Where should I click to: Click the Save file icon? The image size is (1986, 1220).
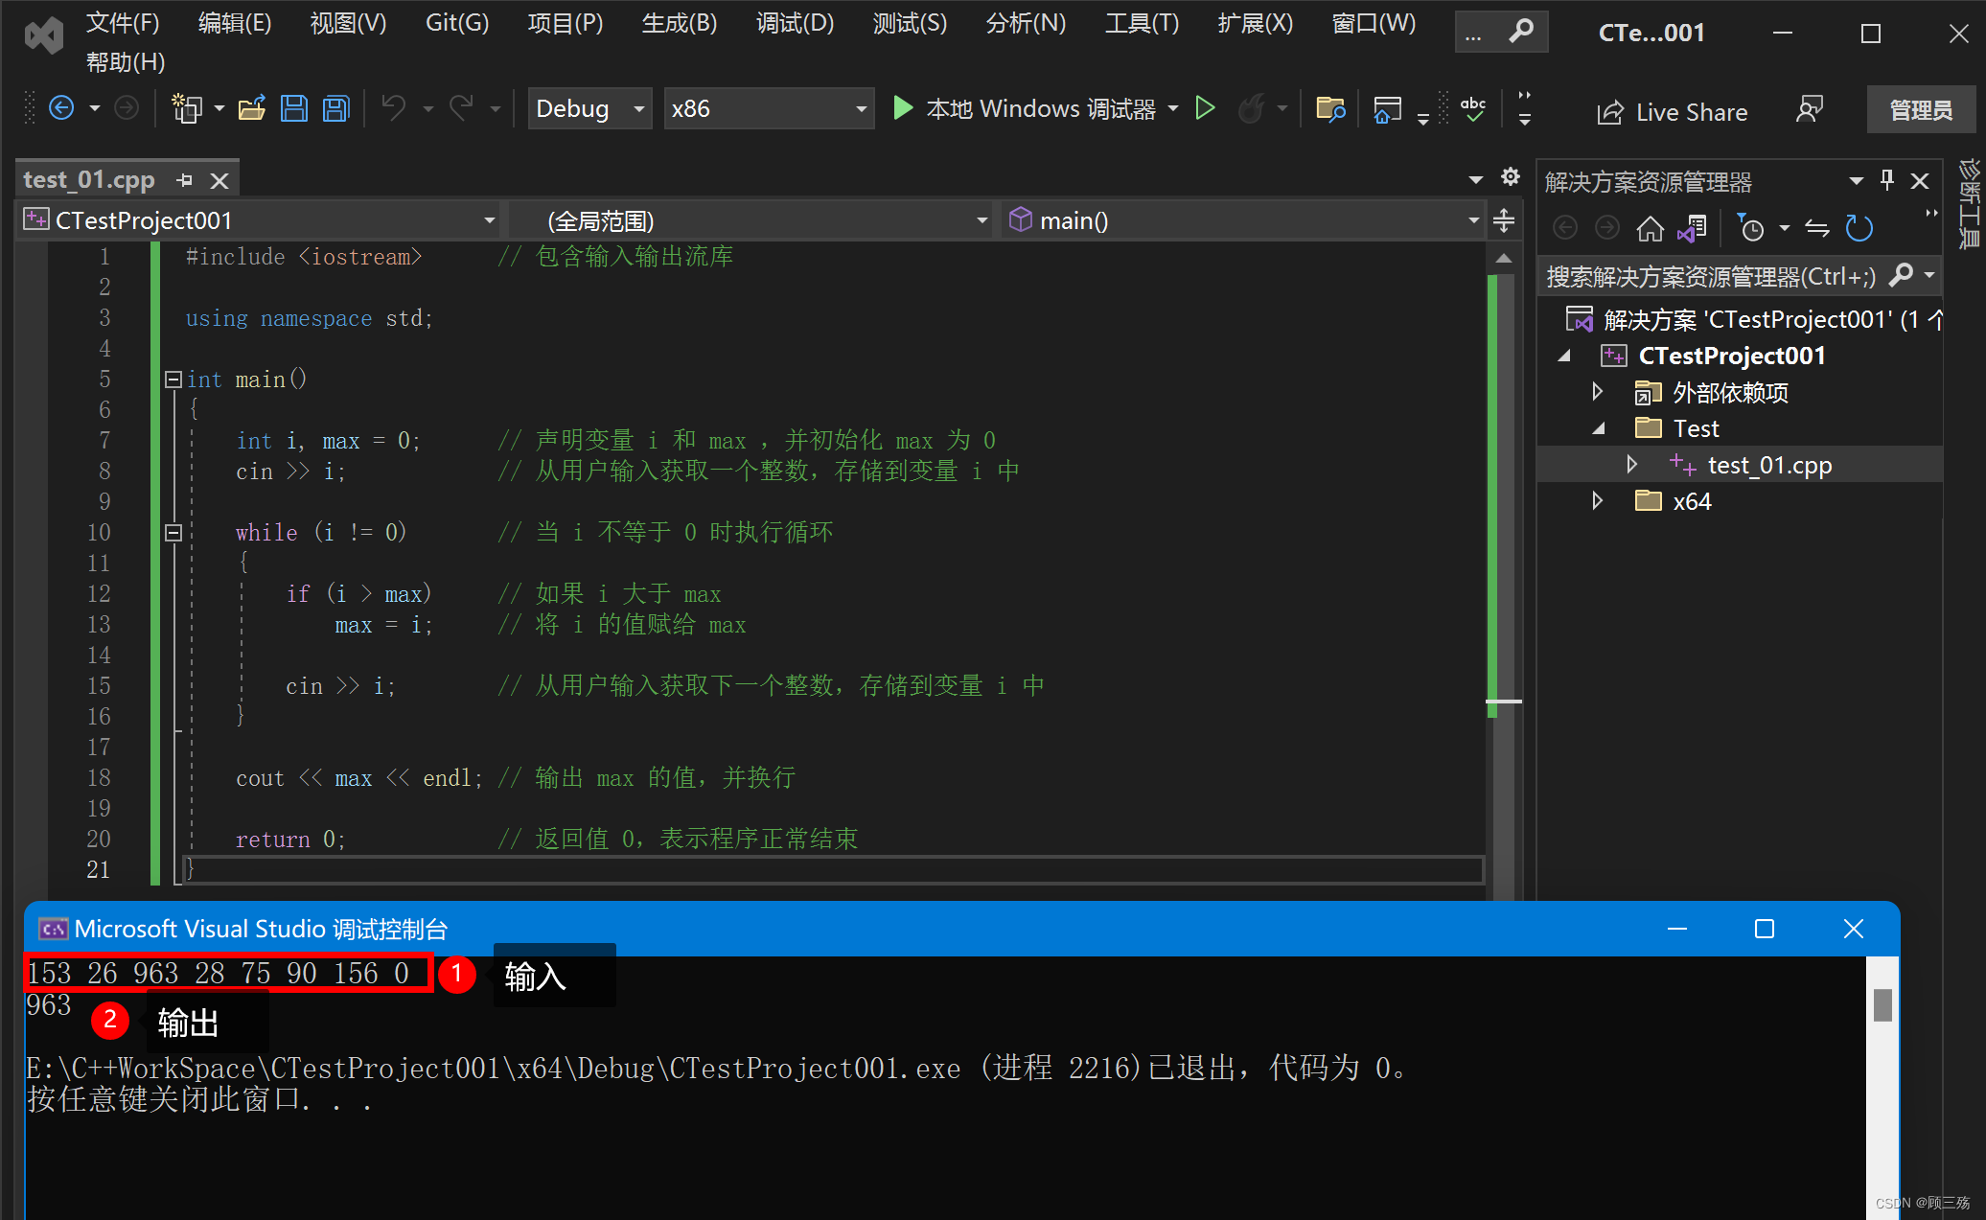pos(294,108)
